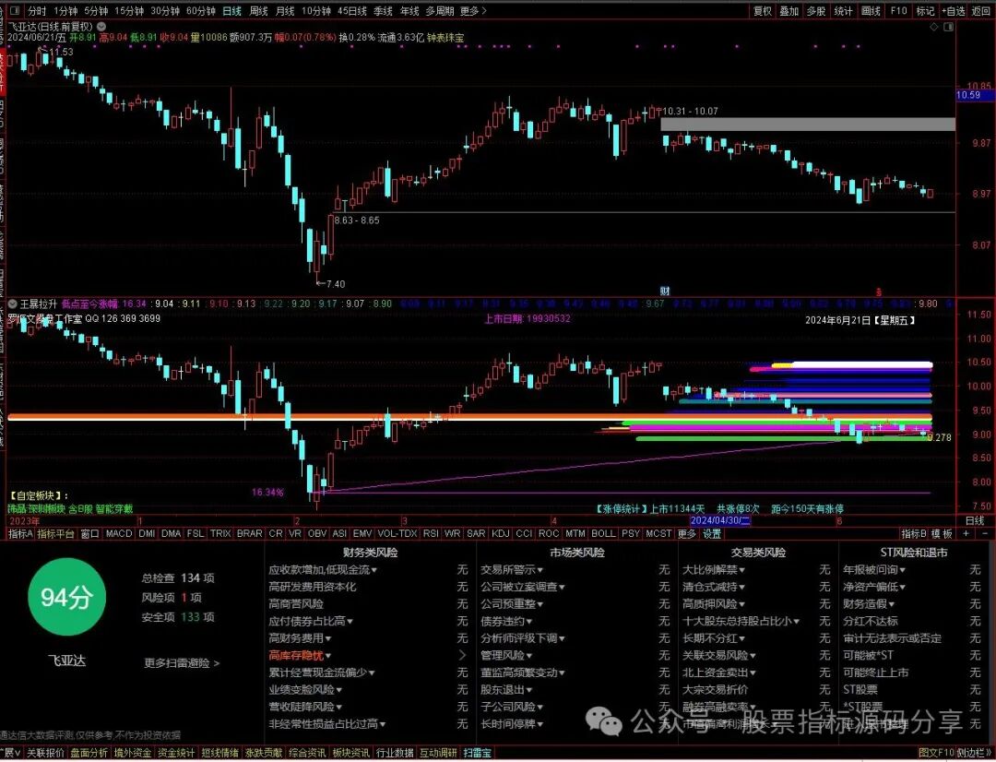The image size is (996, 762).
Task: Select the 45日线 period
Action: click(352, 11)
